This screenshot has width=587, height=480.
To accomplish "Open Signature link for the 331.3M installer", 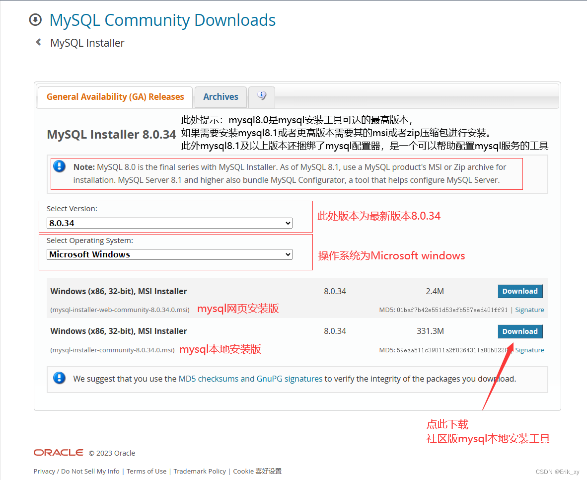I will [529, 350].
